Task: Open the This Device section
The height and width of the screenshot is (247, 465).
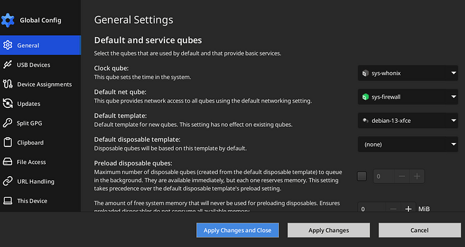Action: [40, 200]
